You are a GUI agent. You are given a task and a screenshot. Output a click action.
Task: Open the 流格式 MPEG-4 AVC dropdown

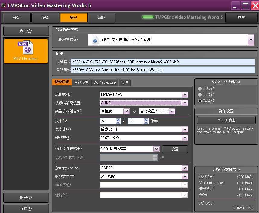[185, 95]
